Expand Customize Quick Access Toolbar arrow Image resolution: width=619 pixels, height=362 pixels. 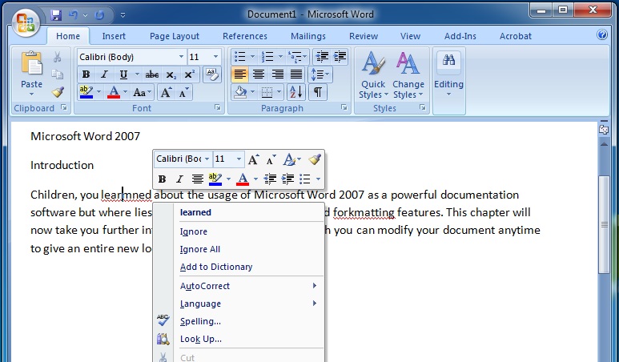point(123,15)
